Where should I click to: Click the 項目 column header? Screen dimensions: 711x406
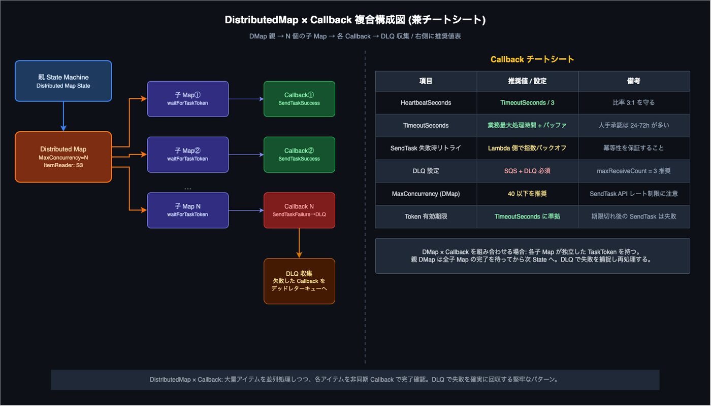click(x=426, y=81)
